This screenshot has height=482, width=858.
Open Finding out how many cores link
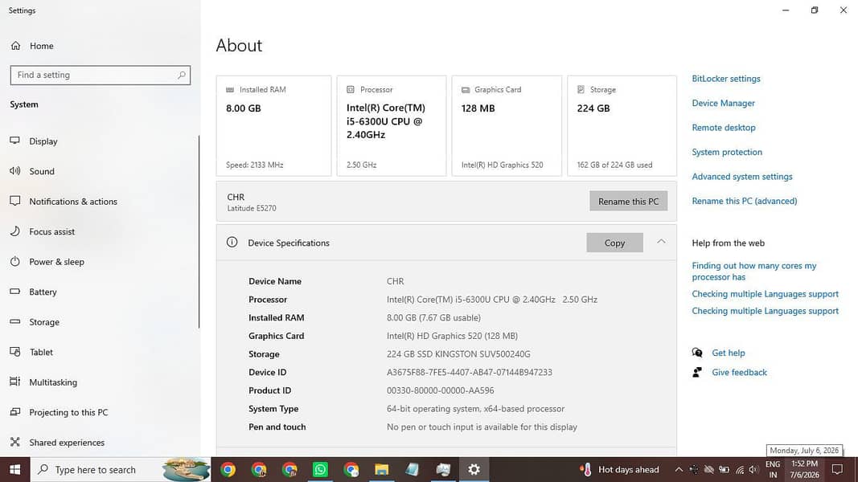753,271
